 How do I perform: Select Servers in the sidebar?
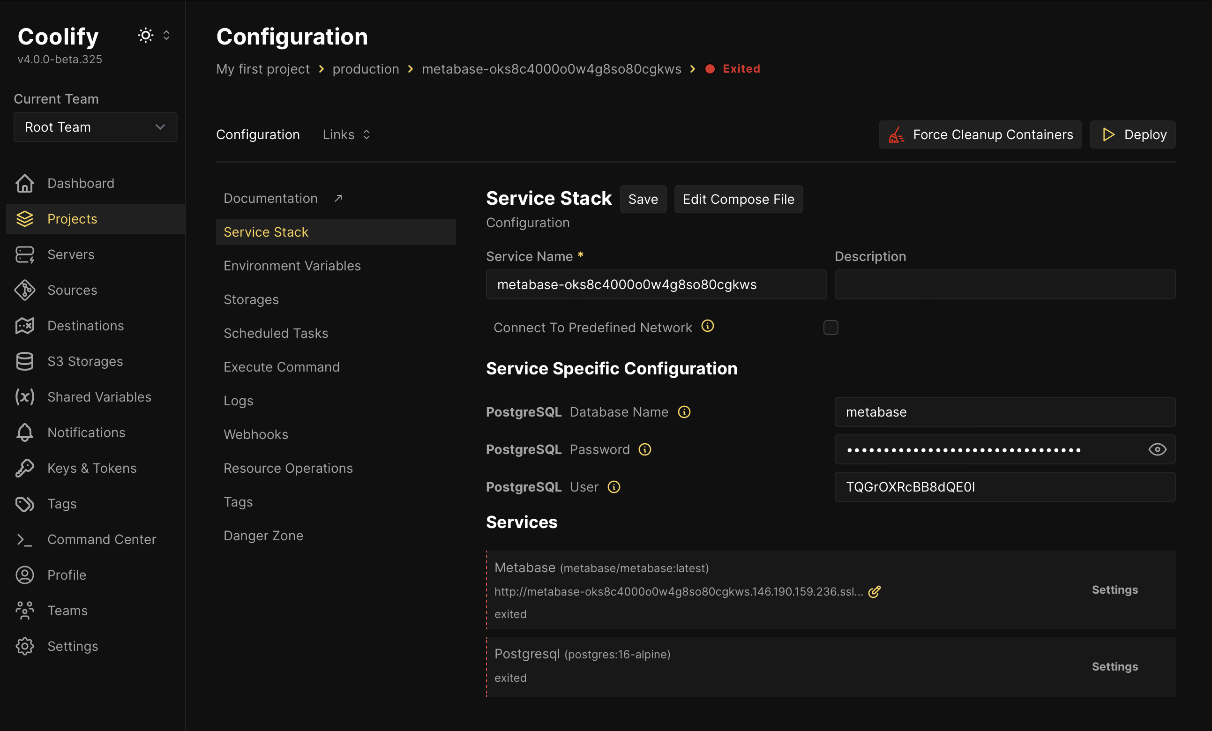coord(70,254)
